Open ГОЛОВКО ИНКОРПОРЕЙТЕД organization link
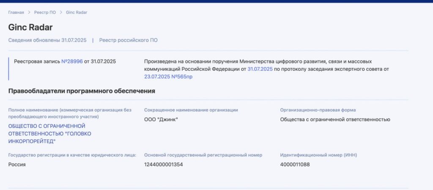This screenshot has height=190, width=433. [50, 134]
